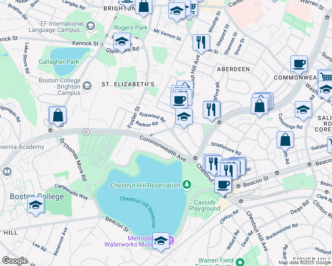Select the Warren Field Tennis Courts pin
Viewport: 332px width, 266px height.
coord(240,262)
